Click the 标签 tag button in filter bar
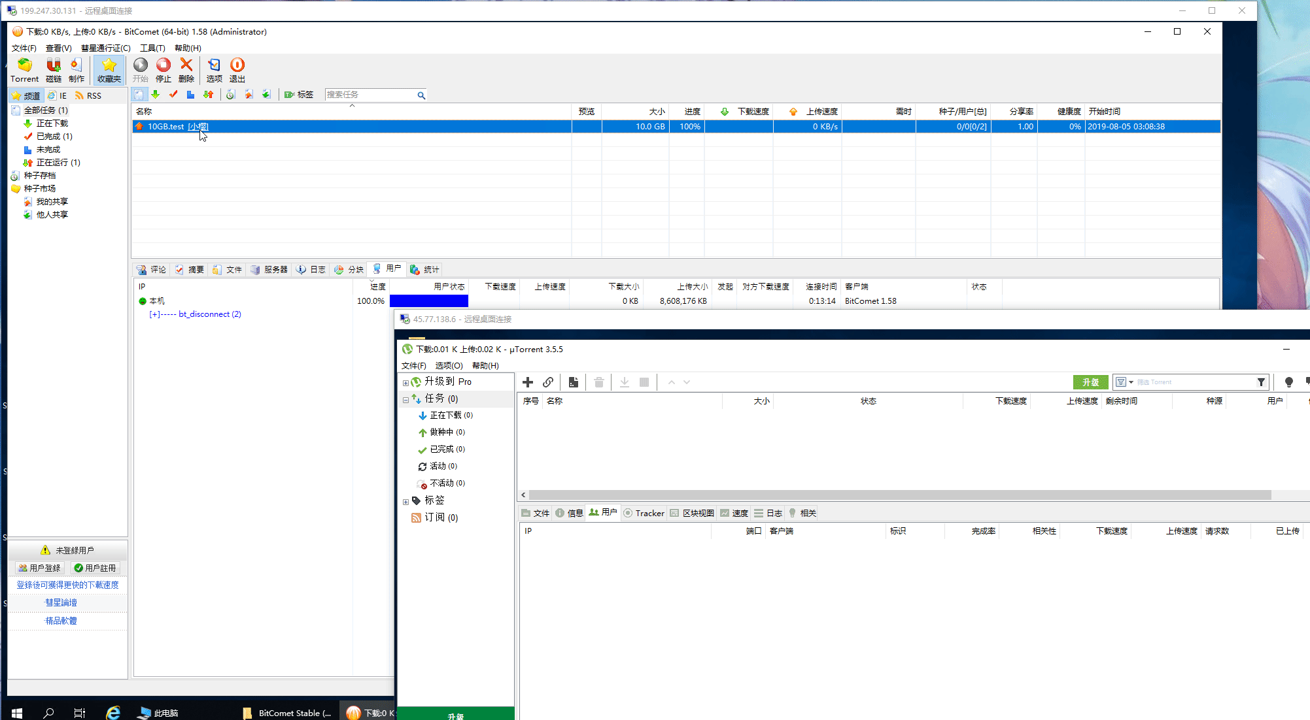The width and height of the screenshot is (1310, 720). [299, 95]
